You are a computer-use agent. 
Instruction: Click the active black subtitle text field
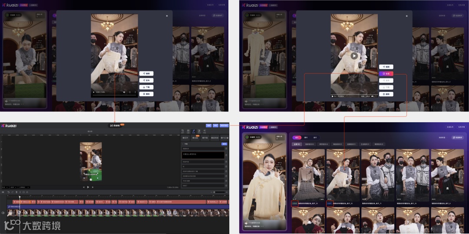pyautogui.click(x=203, y=155)
